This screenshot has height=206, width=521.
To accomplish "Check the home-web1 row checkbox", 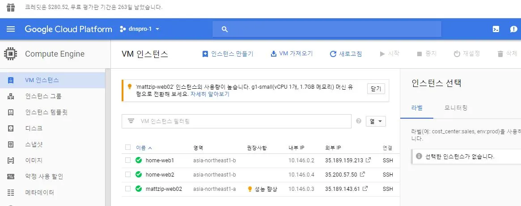I will tap(128, 160).
